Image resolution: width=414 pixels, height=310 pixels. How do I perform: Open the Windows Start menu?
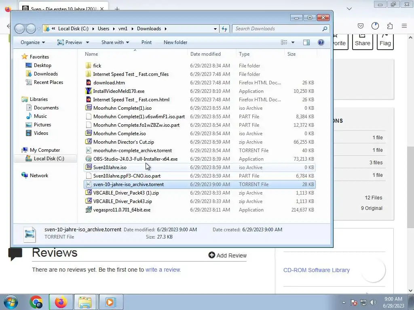11,302
